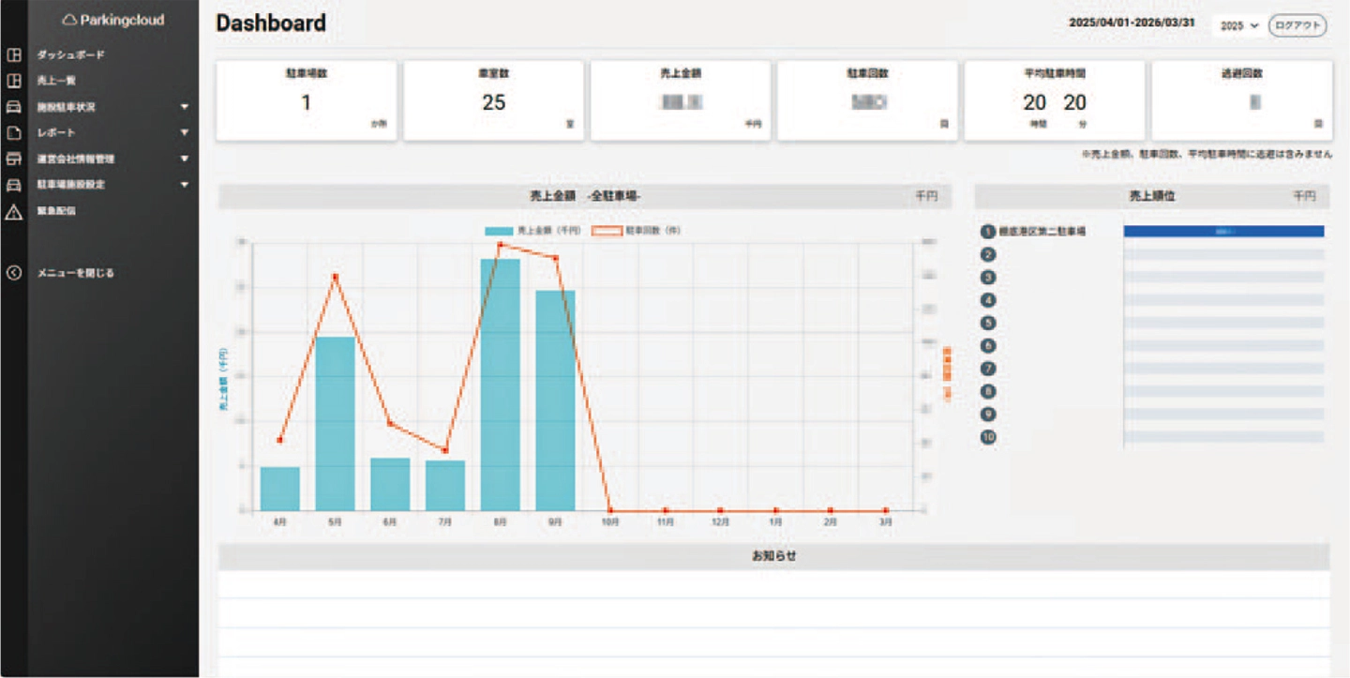Click the ログアウト button
Image resolution: width=1350 pixels, height=678 pixels.
pyautogui.click(x=1297, y=26)
